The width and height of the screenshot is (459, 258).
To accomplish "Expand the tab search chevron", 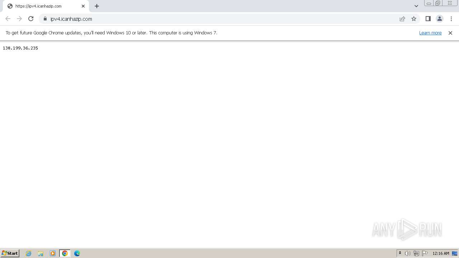I will 416,6.
